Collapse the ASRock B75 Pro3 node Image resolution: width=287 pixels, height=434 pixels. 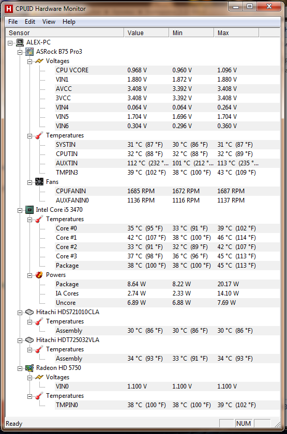tap(20, 52)
